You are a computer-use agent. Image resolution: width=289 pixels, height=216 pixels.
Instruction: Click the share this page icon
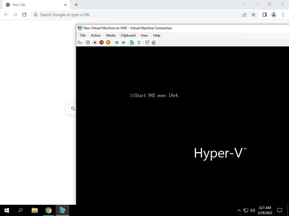244,15
